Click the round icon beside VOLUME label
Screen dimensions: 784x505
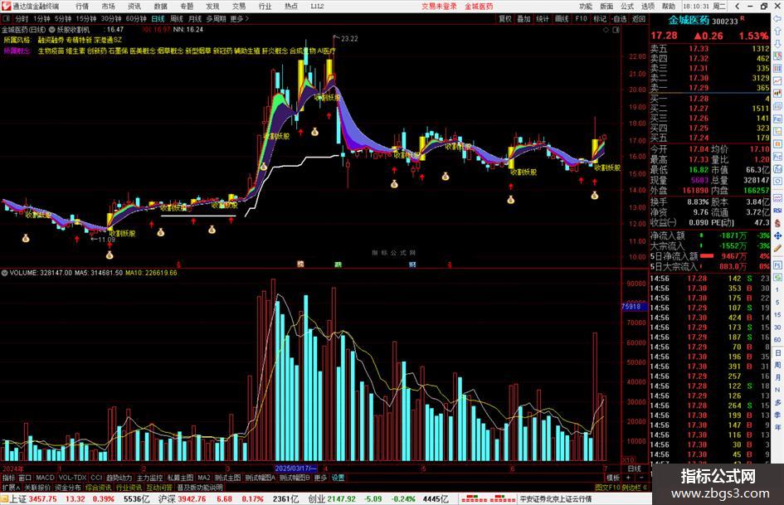[4, 273]
